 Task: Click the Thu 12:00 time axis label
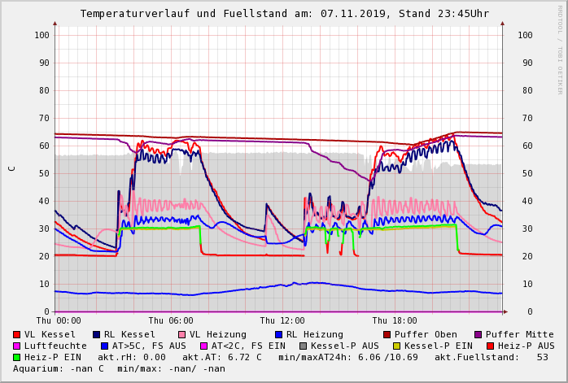coord(282,321)
